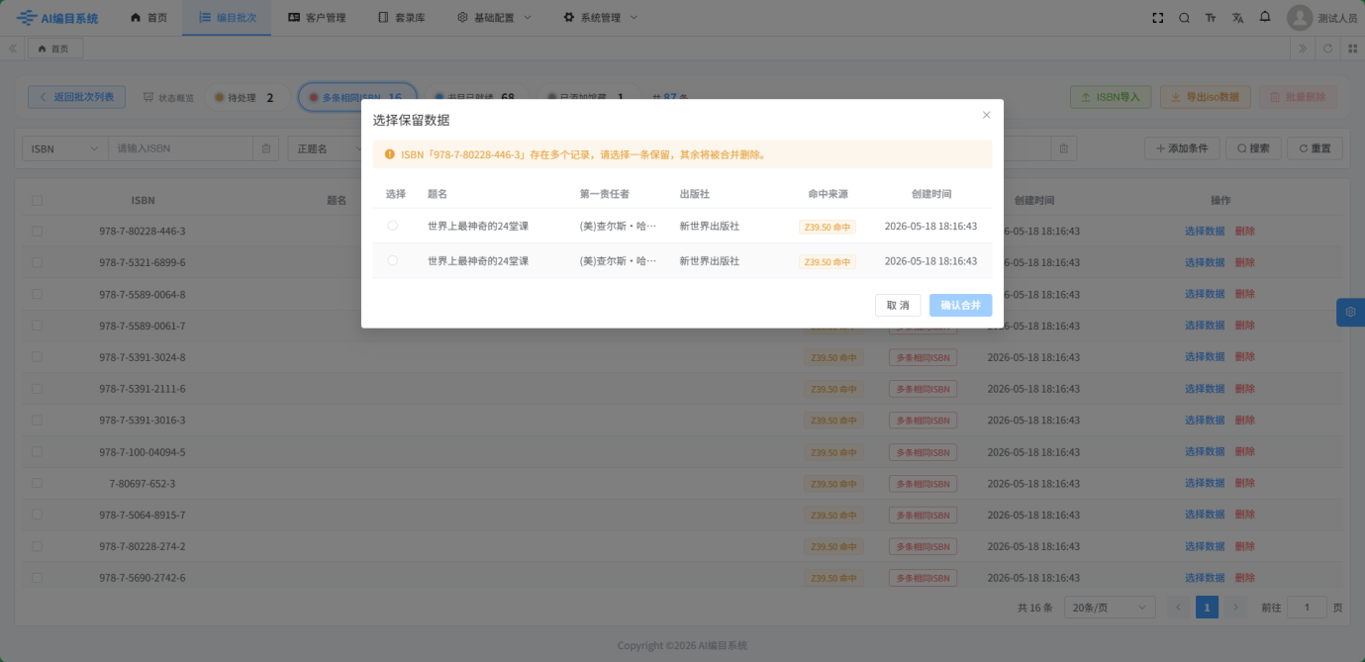Open the 20条/页 page size dropdown
Image resolution: width=1365 pixels, height=662 pixels.
point(1110,608)
